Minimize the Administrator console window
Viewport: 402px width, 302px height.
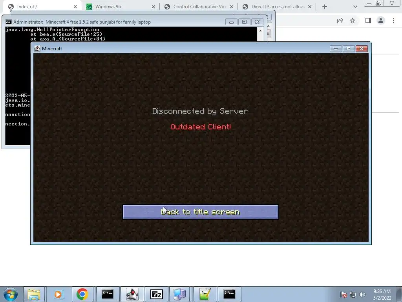231,22
